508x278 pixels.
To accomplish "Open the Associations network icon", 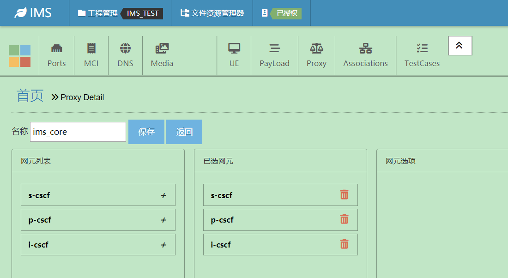I will 365,48.
